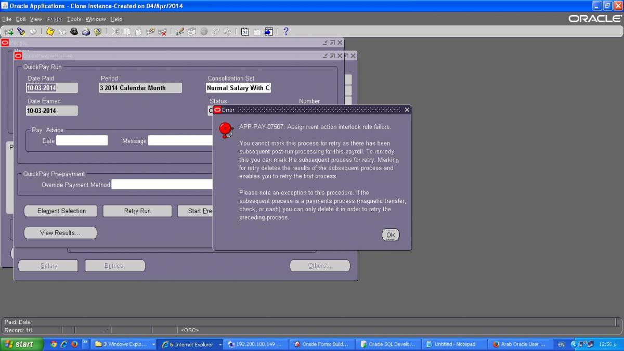The image size is (624, 351).
Task: Click the Find flashlight toolbar icon
Action: pos(21,32)
